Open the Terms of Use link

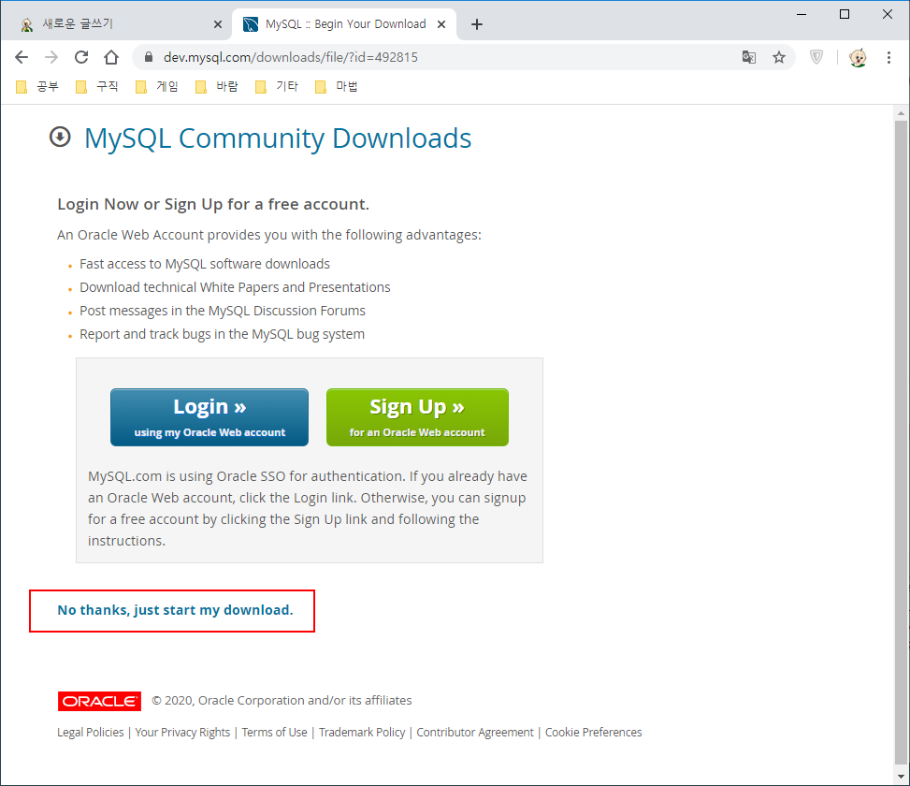pyautogui.click(x=275, y=733)
